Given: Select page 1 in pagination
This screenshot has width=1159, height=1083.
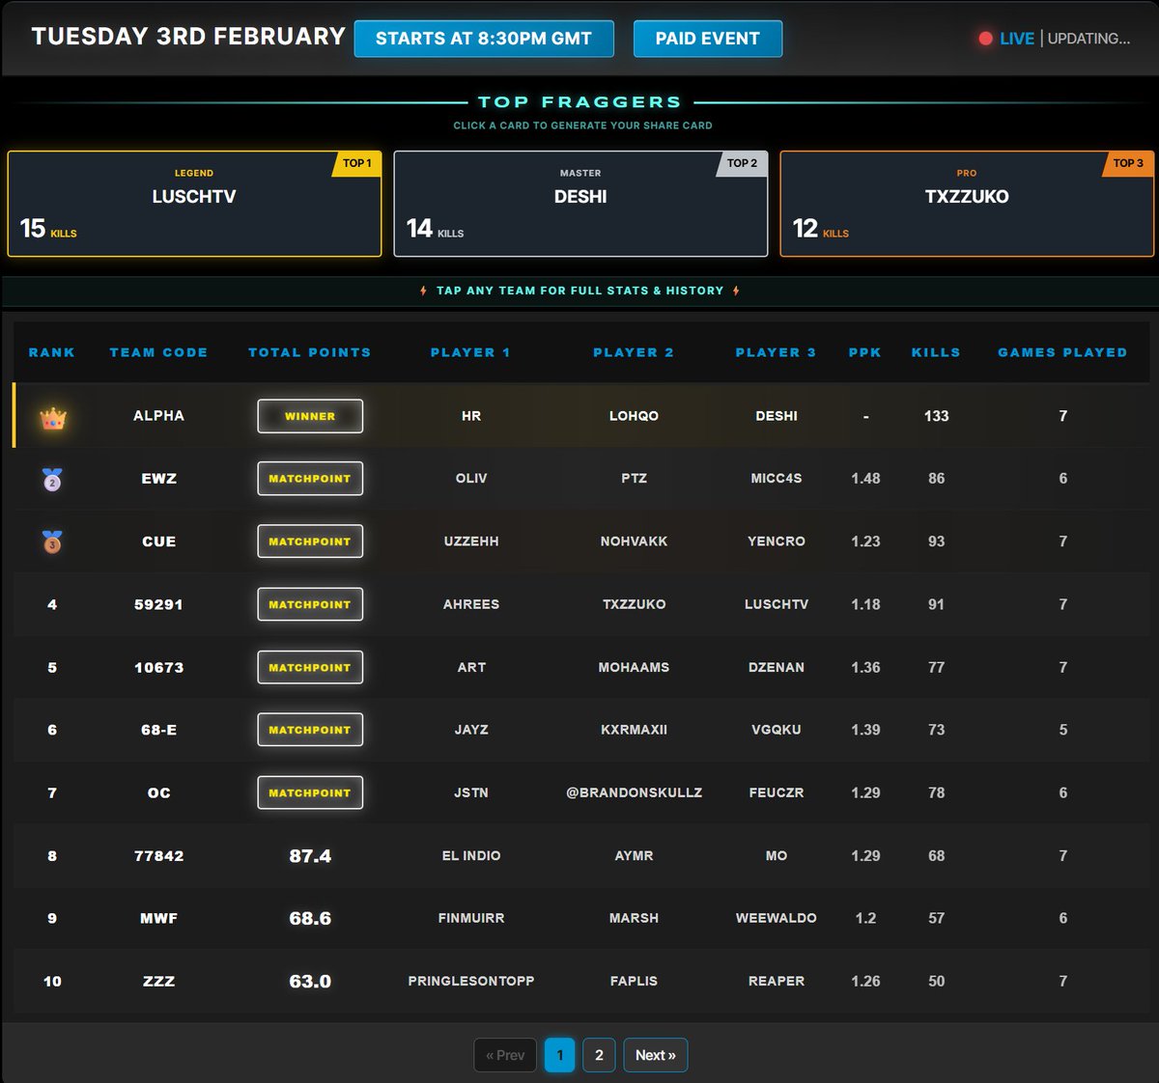Looking at the screenshot, I should pyautogui.click(x=559, y=1055).
